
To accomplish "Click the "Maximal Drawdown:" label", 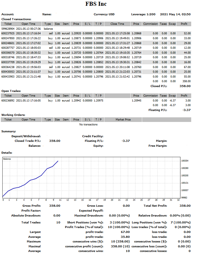I will click(x=89, y=216).
